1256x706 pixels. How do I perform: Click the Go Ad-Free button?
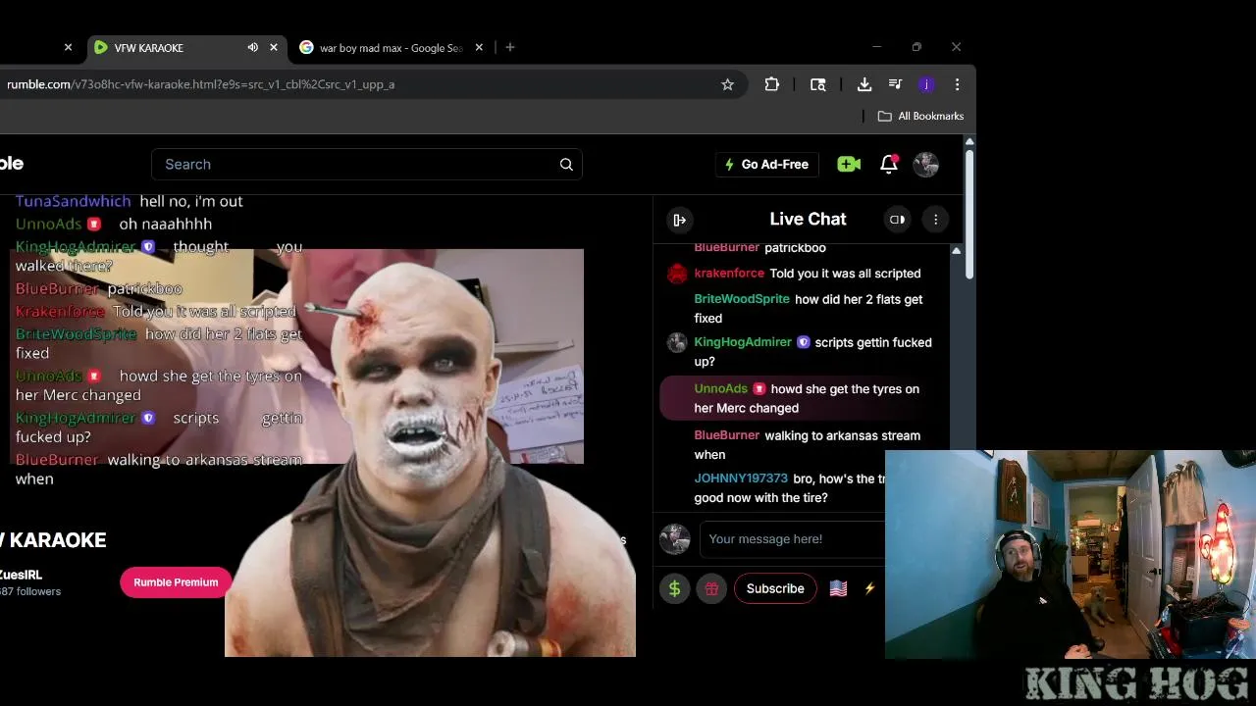(766, 164)
